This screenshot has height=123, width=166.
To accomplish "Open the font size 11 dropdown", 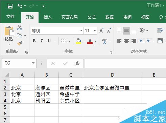I will (x=95, y=30).
